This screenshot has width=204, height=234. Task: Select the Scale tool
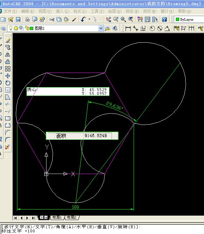coord(8,90)
